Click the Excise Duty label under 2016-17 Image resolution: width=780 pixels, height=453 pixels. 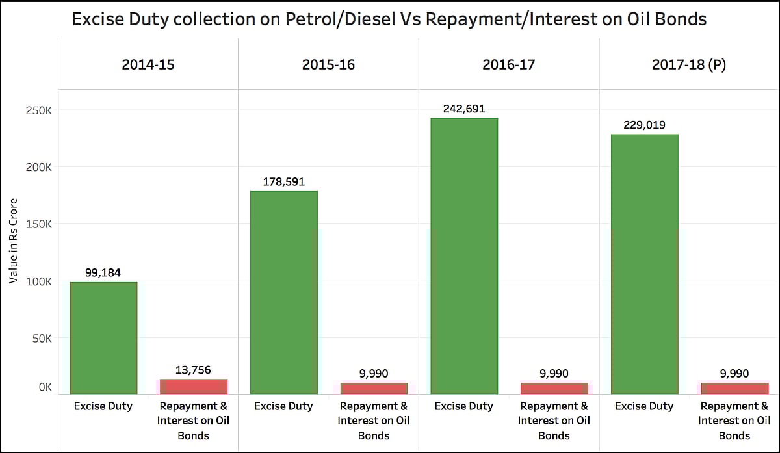coord(464,406)
